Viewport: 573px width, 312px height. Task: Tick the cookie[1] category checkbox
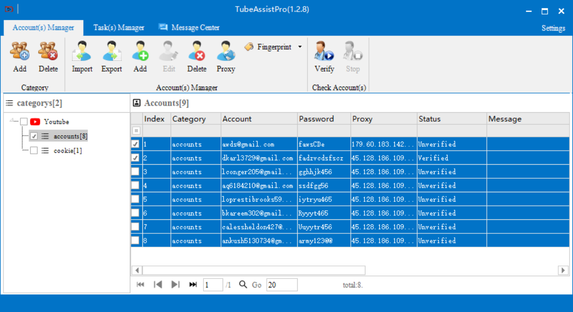click(34, 150)
